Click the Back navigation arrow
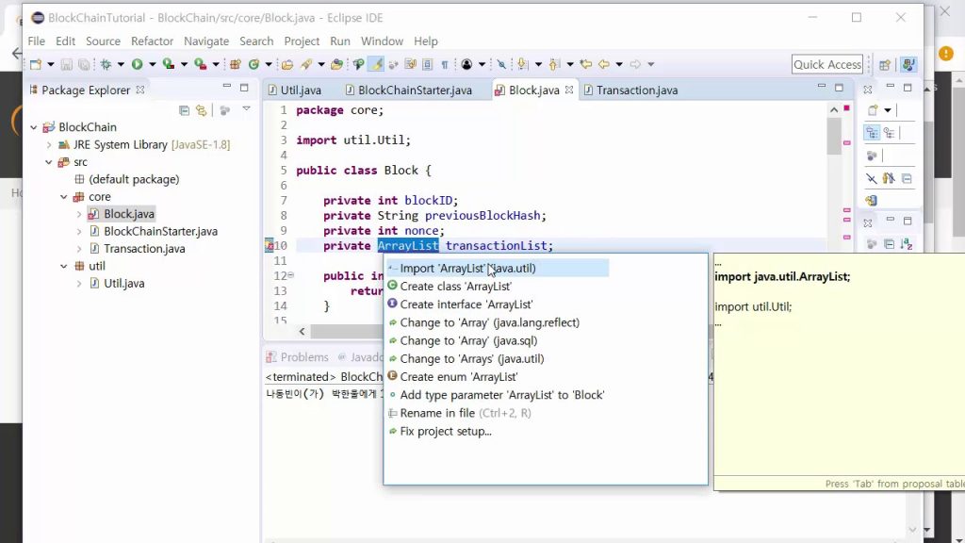This screenshot has height=543, width=965. point(604,64)
